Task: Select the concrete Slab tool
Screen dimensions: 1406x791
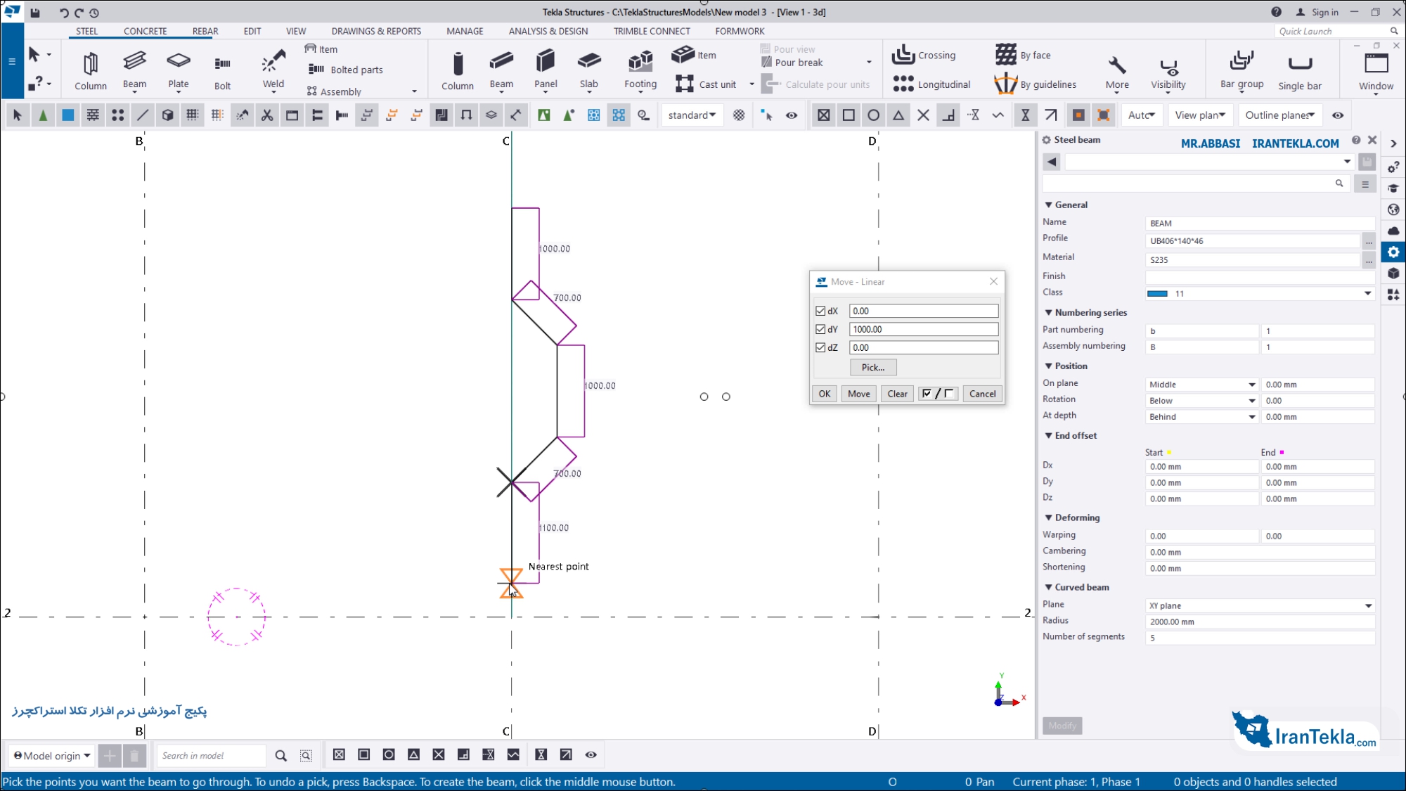Action: click(x=589, y=70)
